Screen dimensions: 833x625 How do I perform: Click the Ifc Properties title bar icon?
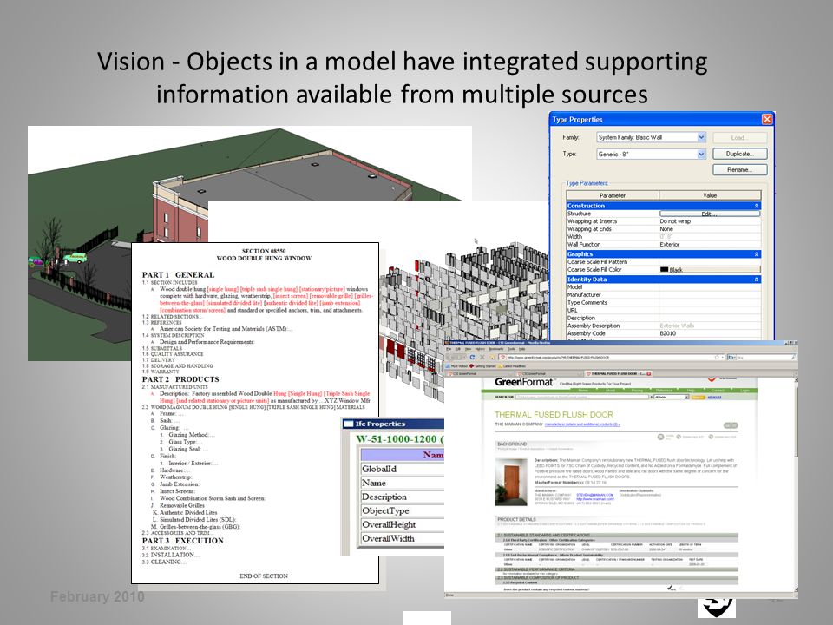(x=349, y=424)
